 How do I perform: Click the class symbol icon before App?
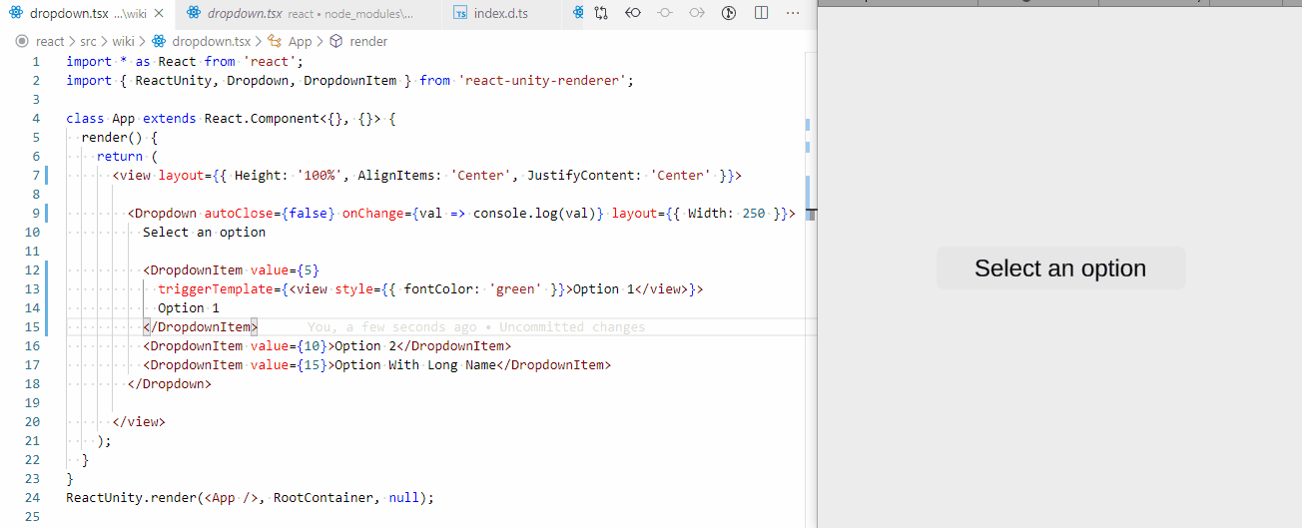tap(276, 42)
